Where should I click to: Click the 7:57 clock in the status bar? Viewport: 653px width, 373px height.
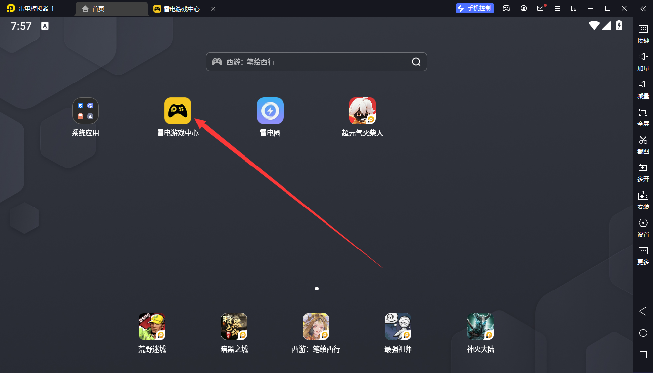21,26
